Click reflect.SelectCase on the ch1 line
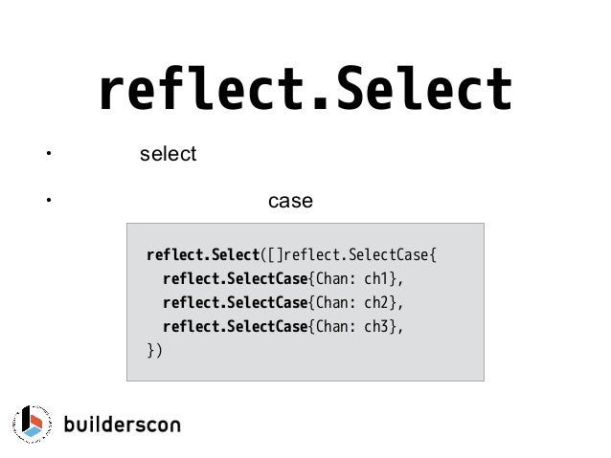611x458 pixels. (236, 279)
